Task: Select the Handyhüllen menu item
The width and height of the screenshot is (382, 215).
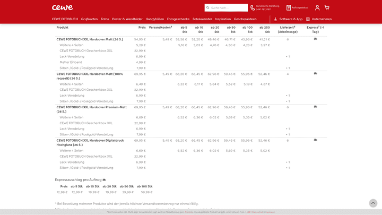Action: tap(155, 19)
